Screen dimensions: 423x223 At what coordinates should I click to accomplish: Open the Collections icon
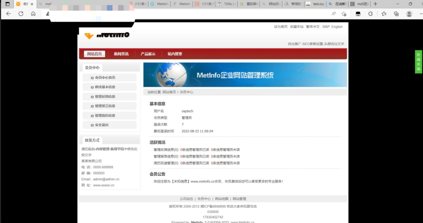tap(396, 14)
